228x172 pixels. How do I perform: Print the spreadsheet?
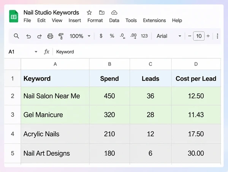tap(50, 36)
